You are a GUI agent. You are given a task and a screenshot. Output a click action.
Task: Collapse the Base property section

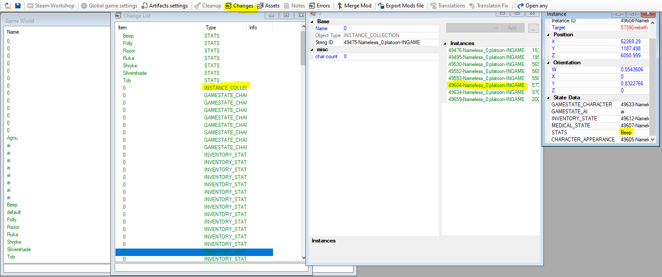tap(312, 21)
